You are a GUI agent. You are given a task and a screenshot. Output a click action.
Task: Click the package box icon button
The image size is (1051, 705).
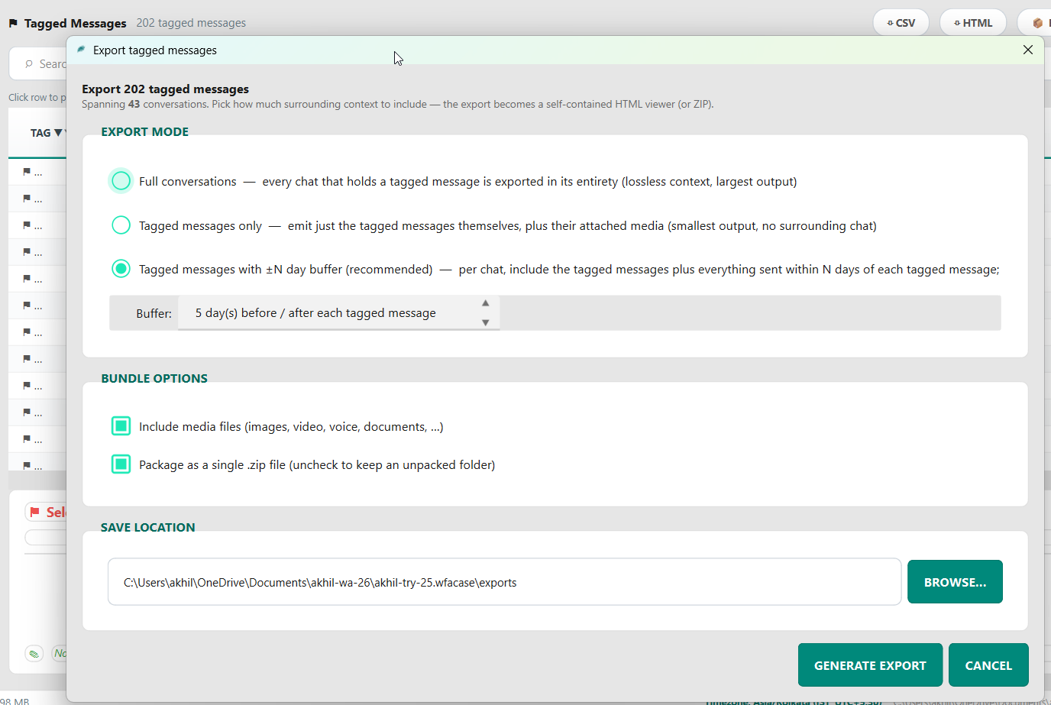[x=1037, y=23]
